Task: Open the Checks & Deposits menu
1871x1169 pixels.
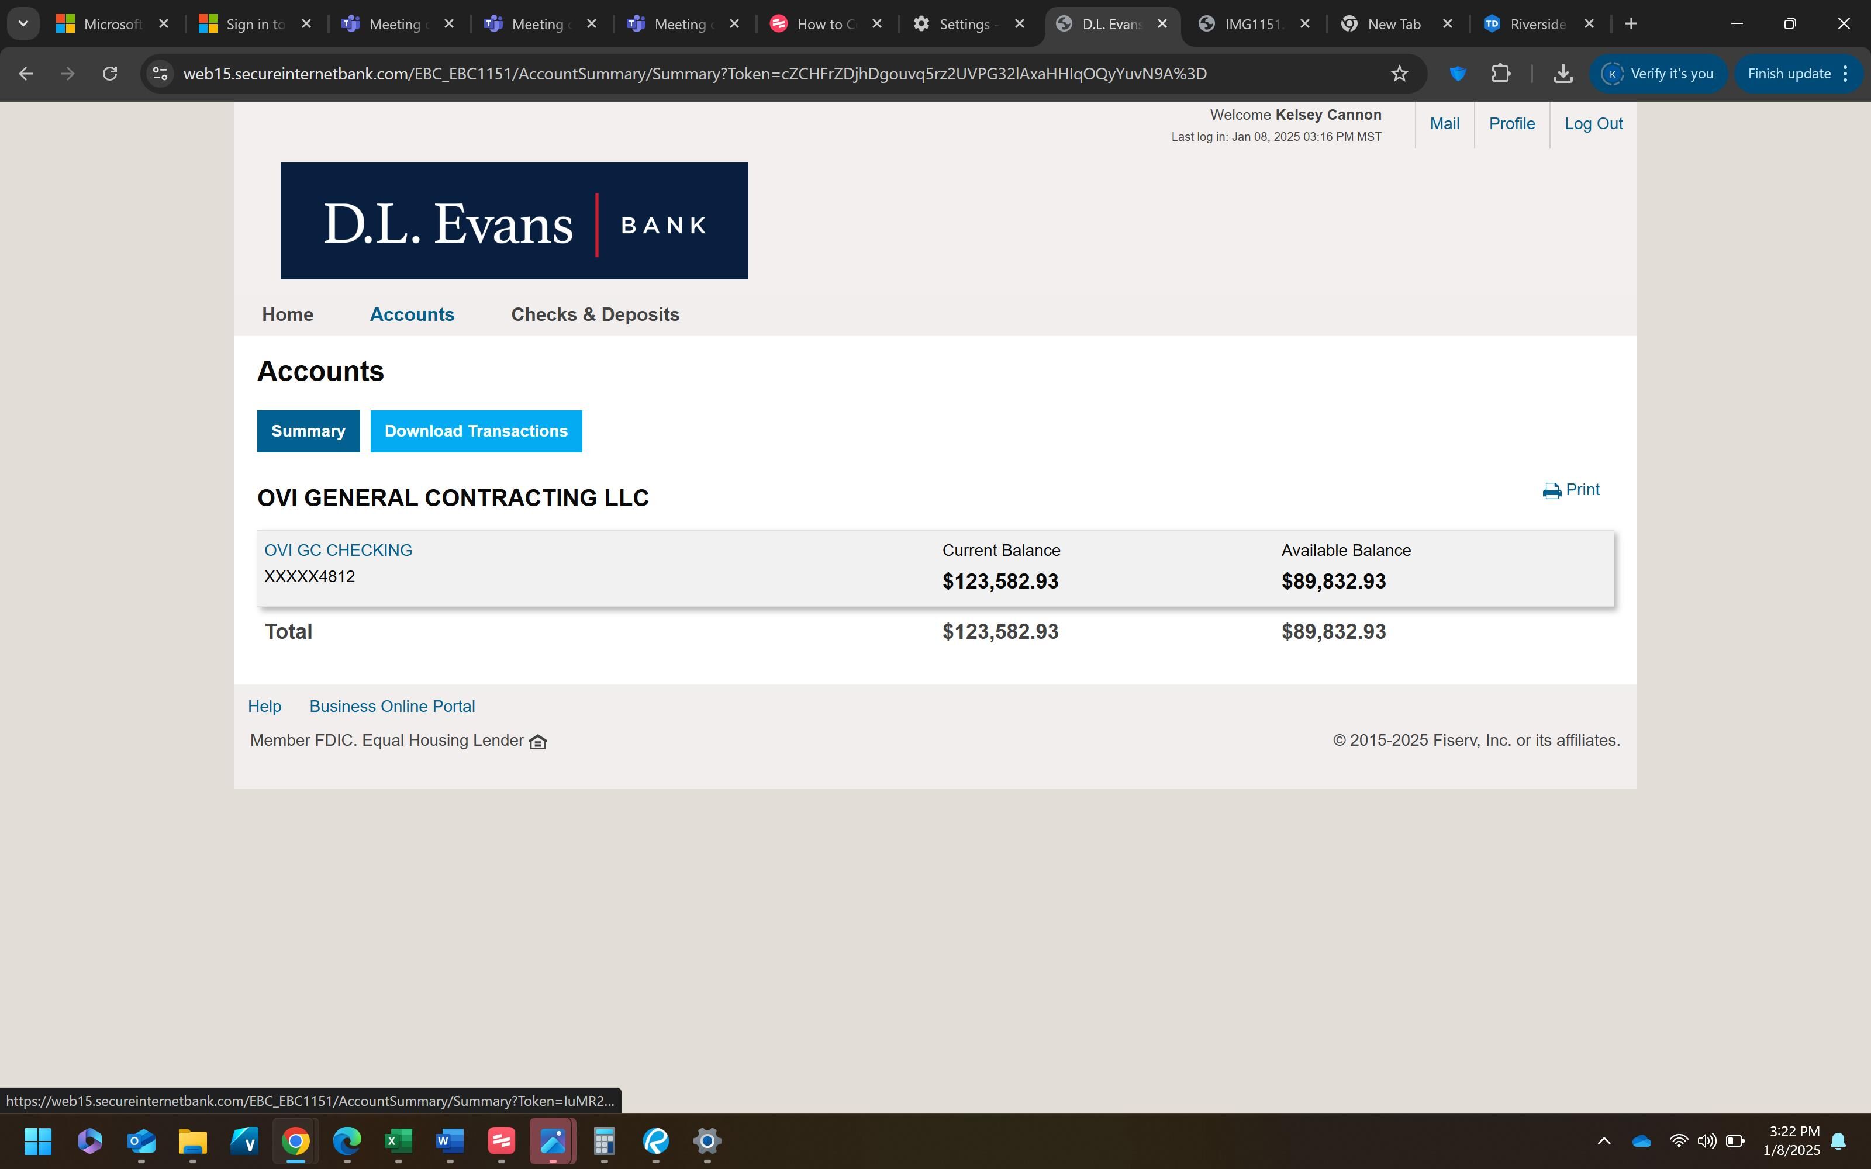Action: [x=595, y=314]
